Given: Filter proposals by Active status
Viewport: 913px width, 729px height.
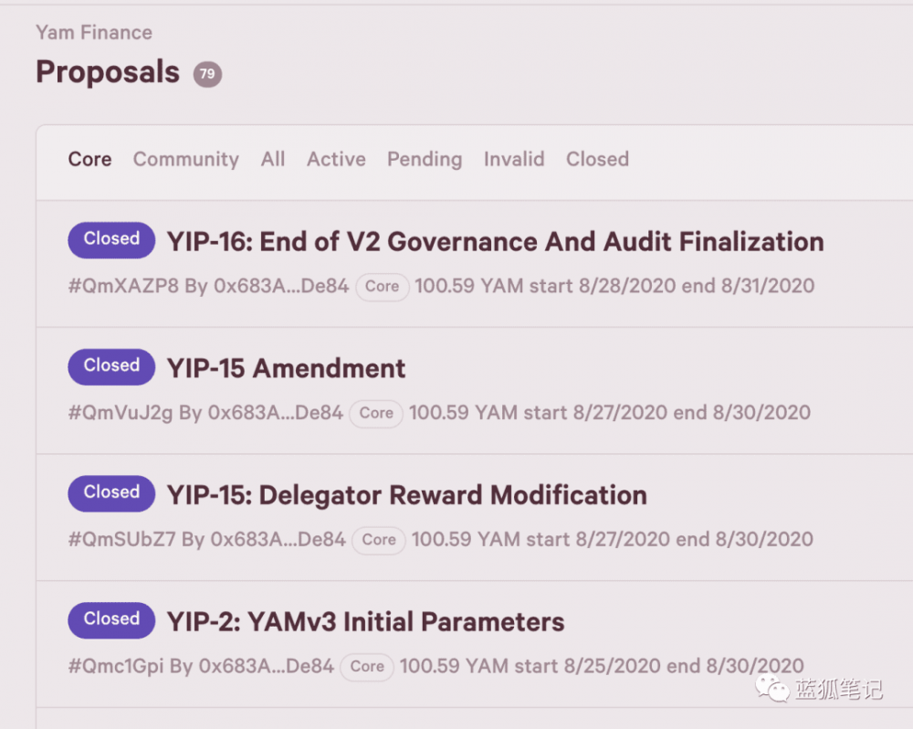Looking at the screenshot, I should coord(335,159).
